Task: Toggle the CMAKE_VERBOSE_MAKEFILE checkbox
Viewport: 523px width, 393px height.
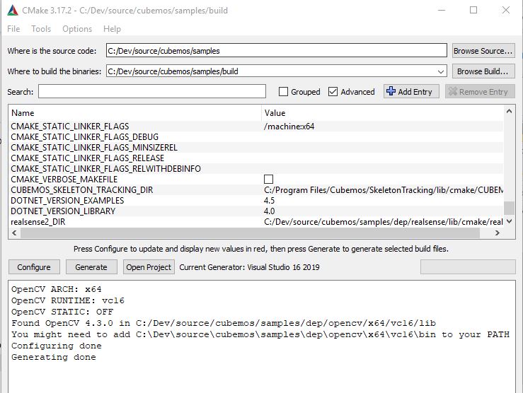Action: point(268,180)
